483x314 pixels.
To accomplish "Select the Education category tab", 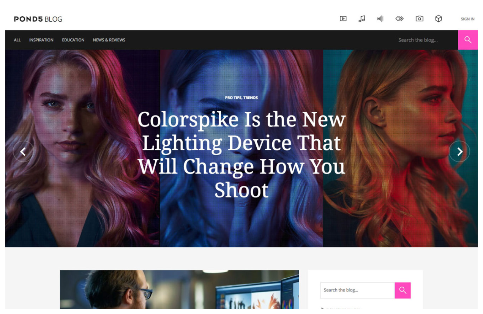I will (x=73, y=40).
